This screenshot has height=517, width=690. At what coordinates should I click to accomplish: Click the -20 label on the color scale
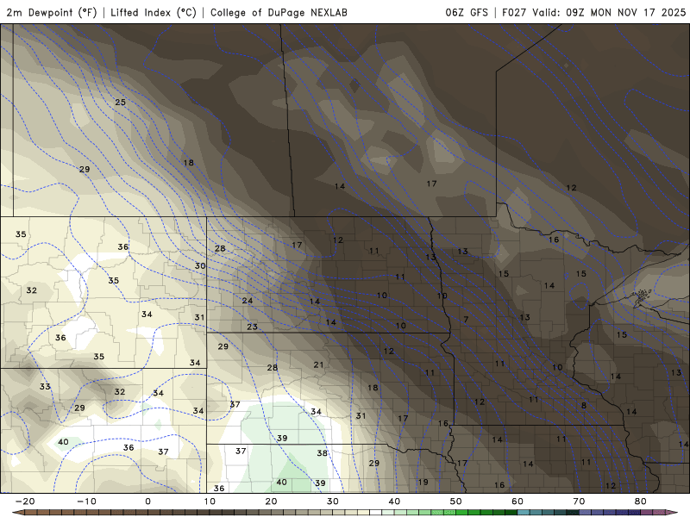coord(25,501)
